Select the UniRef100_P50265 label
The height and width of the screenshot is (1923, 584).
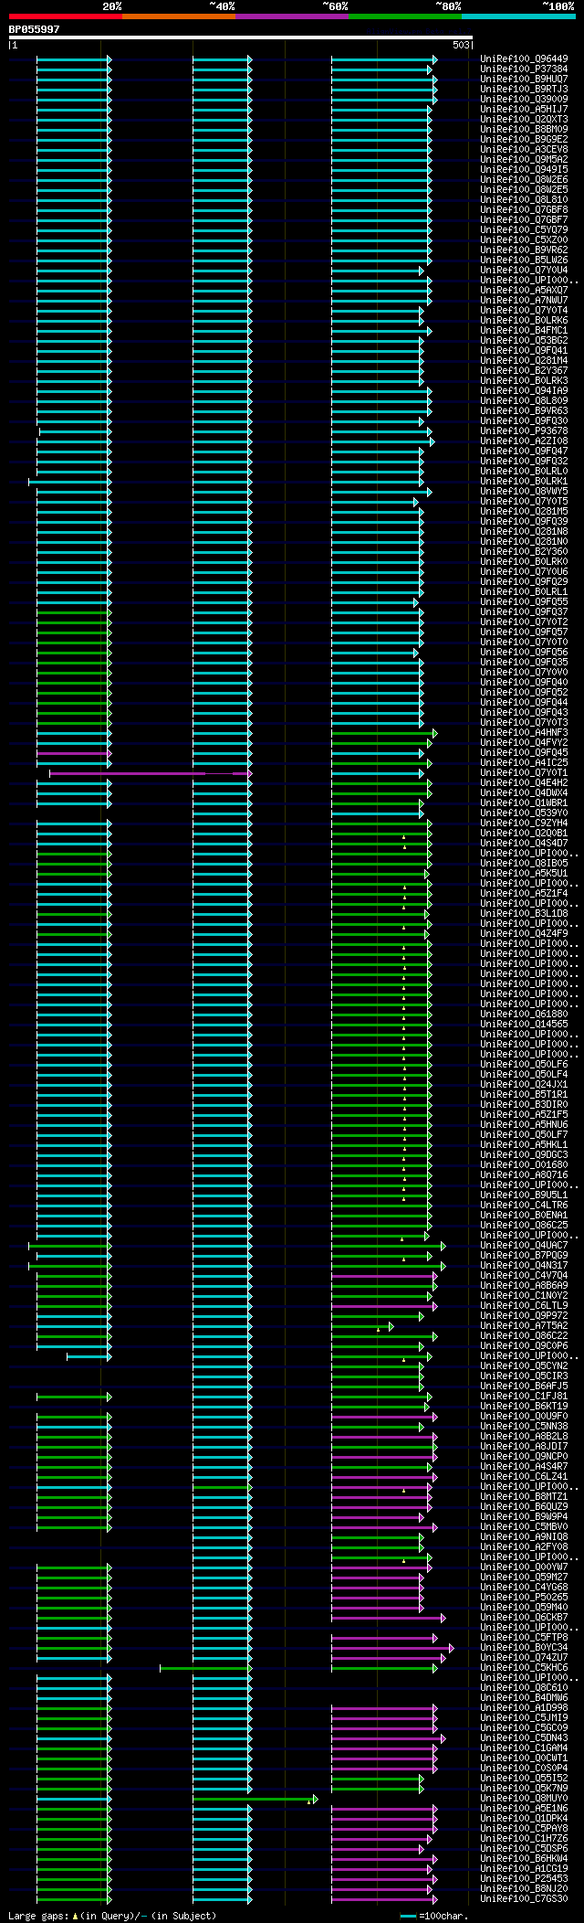524,1598
